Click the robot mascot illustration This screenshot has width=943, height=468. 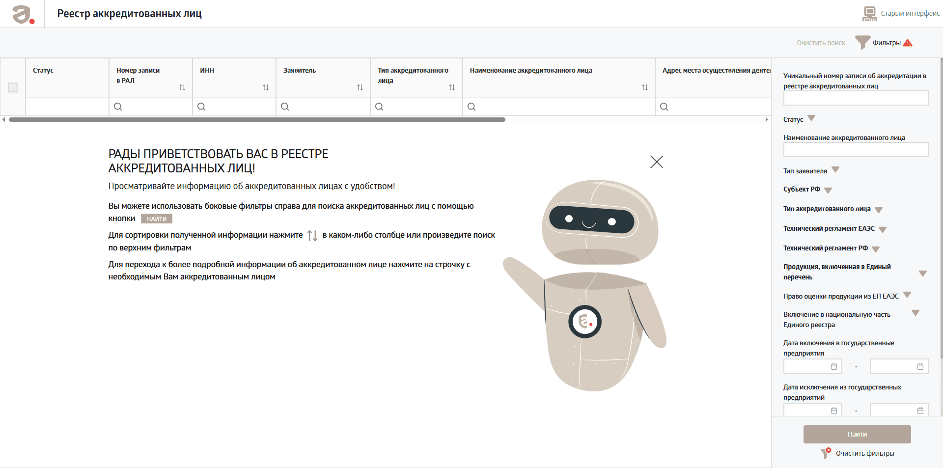584,285
